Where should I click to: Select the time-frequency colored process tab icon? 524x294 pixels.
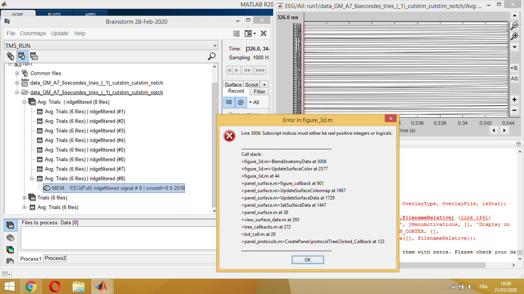[10, 250]
